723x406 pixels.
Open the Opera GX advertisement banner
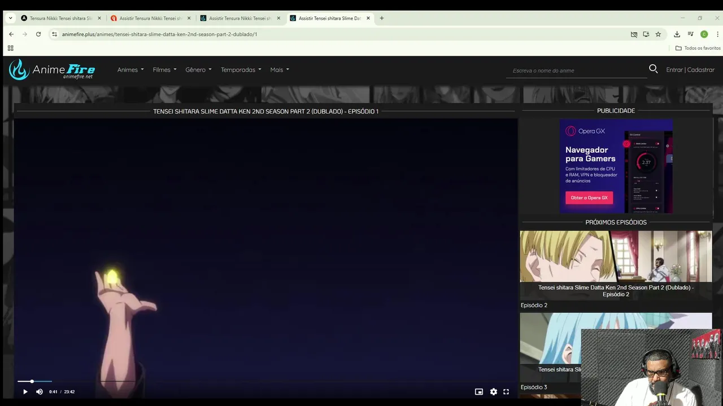(616, 166)
